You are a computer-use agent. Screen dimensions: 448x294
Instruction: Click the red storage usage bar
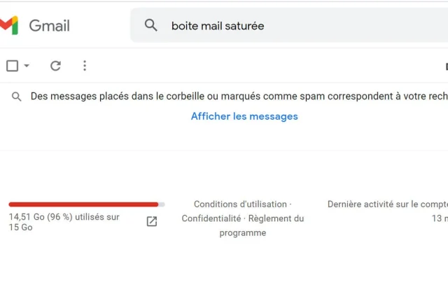tap(83, 204)
